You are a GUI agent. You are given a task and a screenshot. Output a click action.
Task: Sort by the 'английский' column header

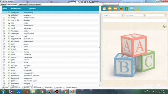16,9
